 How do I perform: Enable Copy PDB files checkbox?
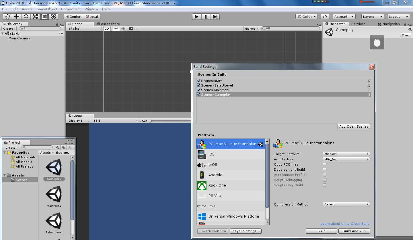325,164
